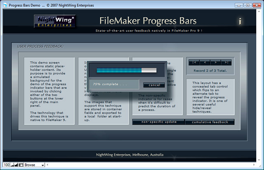
Task: Click the 'This demo screen' text panel
Action: (x=49, y=91)
